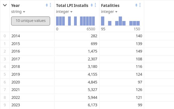Viewport: 174px width, 109px height.
Task: Click the Fatalities value 149 for 2016
Action: click(x=136, y=51)
